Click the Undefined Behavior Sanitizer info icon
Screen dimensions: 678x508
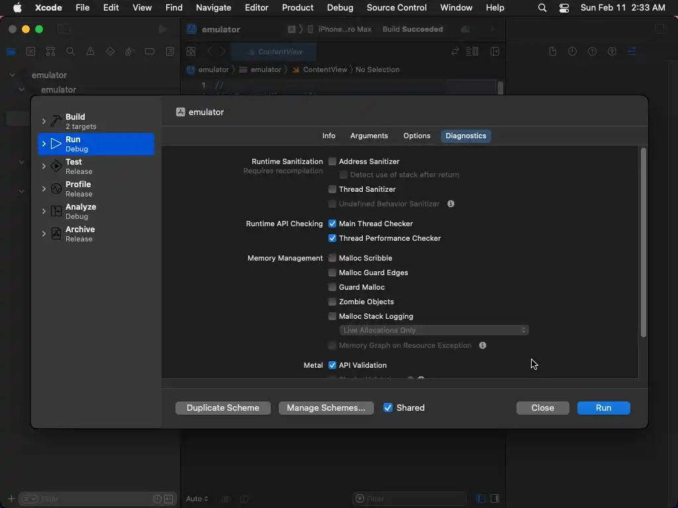450,204
